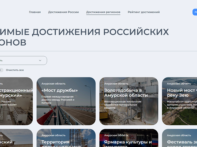This screenshot has width=197, height=147.
Task: Go to Достижения России page
Action: point(63,12)
